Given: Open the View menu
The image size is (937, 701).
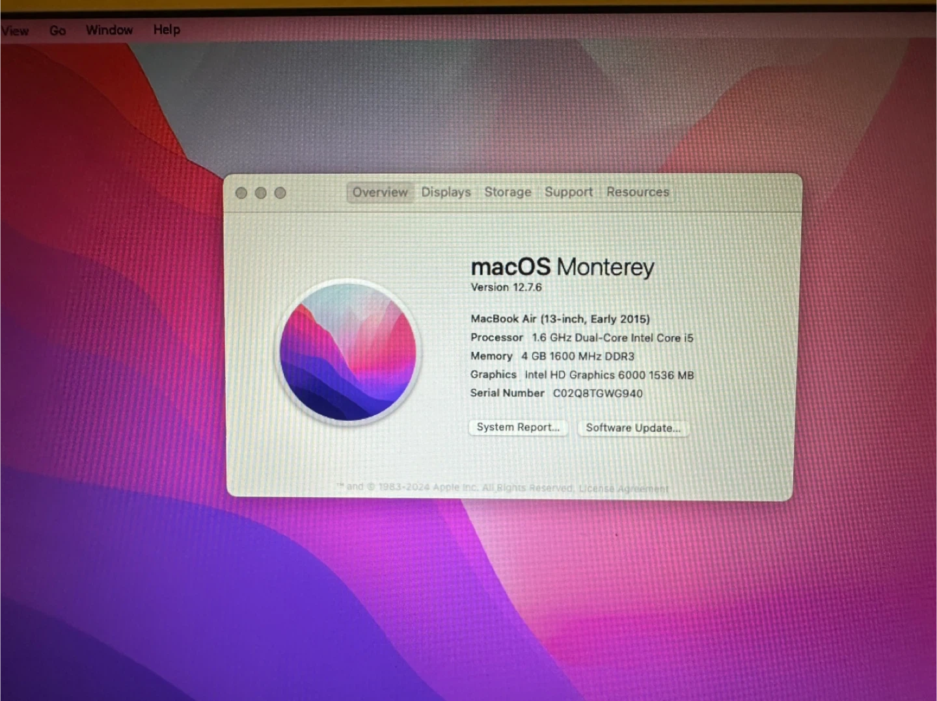Looking at the screenshot, I should pos(14,31).
